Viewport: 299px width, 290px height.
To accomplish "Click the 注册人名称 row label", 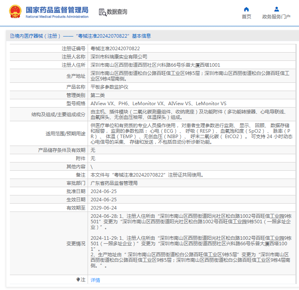I will [73, 57].
